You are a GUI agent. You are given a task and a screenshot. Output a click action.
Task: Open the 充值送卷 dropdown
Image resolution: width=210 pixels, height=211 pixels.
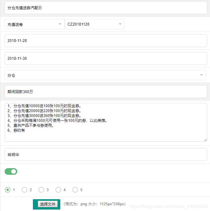click(x=35, y=24)
